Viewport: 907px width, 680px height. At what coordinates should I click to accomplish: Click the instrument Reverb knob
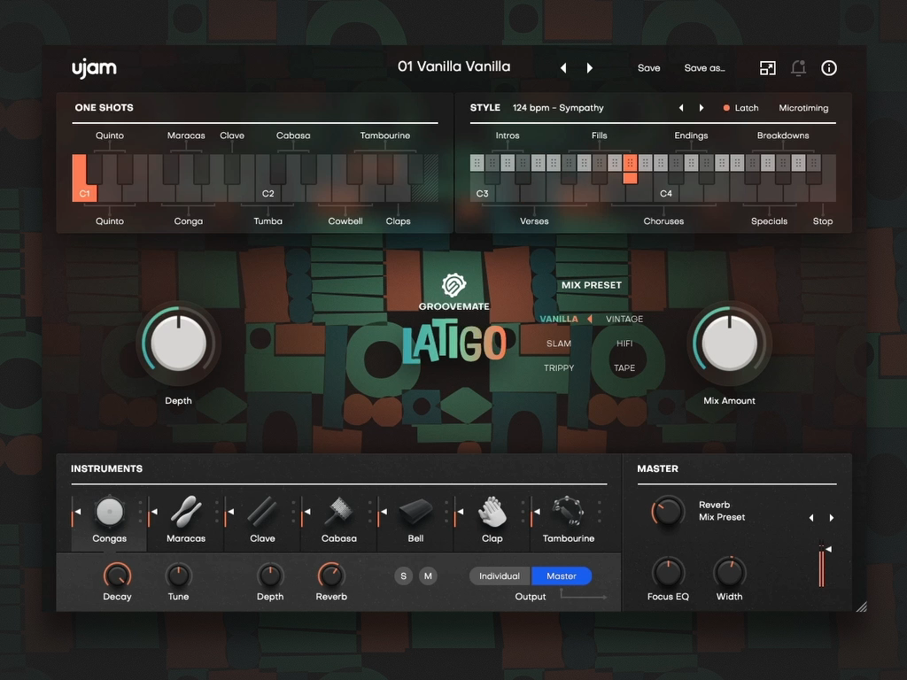(x=331, y=576)
